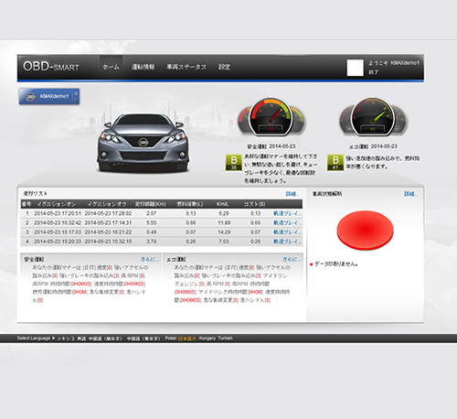The image size is (457, 419).
Task: Click the Km/L column header
Action: pyautogui.click(x=222, y=204)
